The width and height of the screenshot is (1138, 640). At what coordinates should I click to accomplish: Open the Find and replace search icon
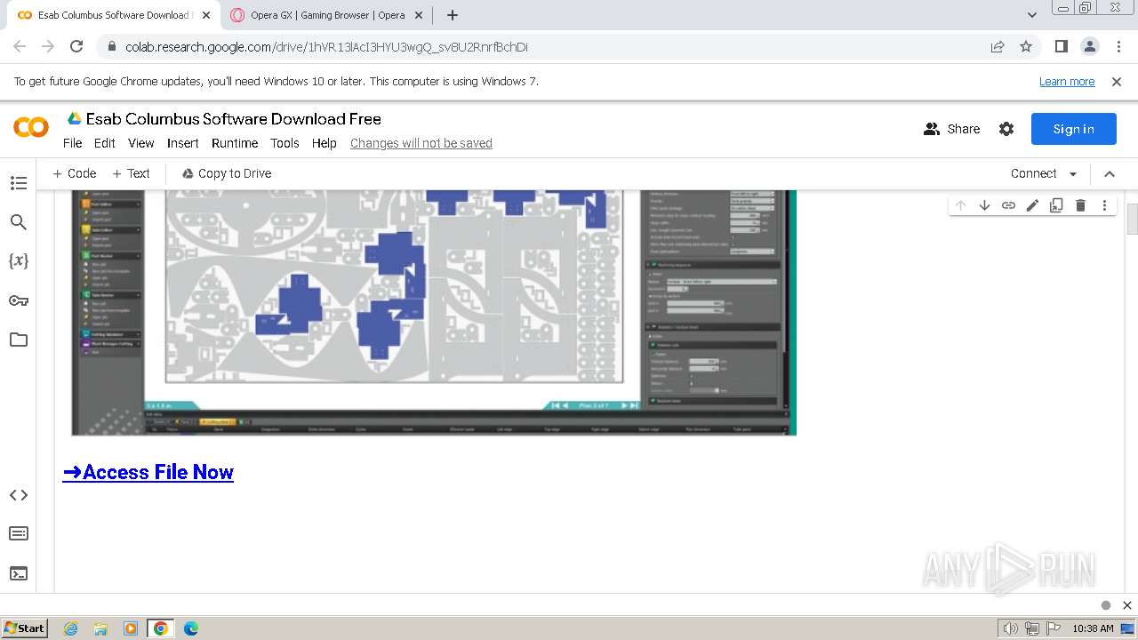19,222
